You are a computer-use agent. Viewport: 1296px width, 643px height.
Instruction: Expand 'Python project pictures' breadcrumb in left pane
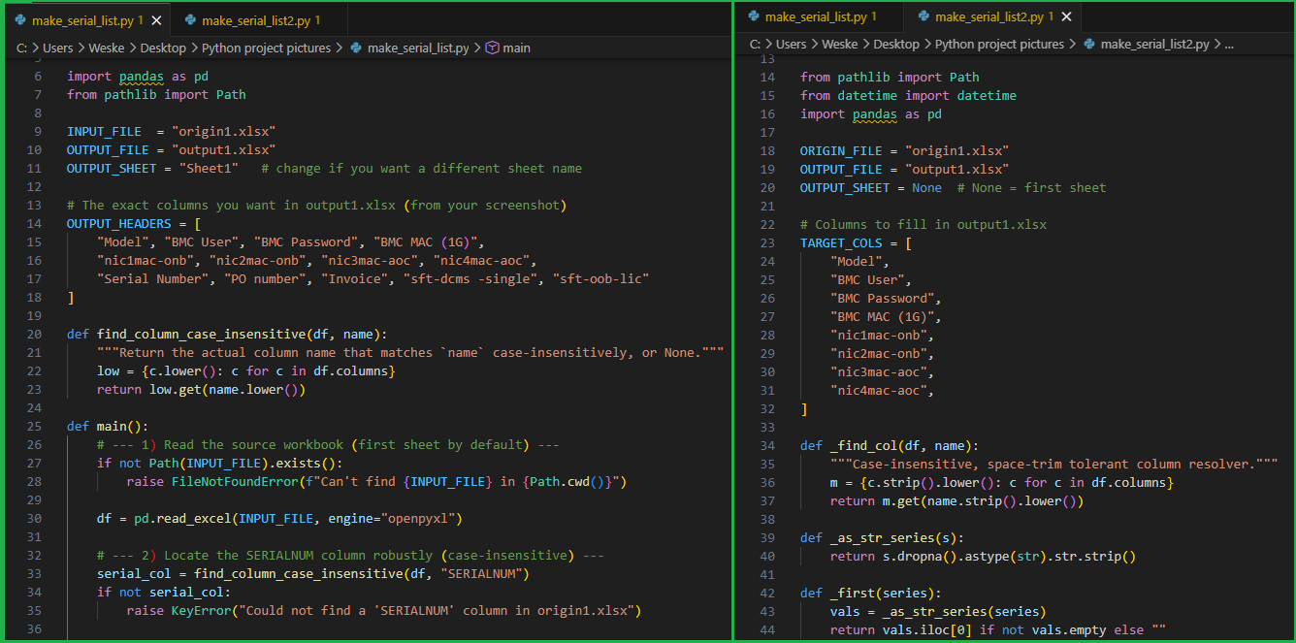[266, 48]
